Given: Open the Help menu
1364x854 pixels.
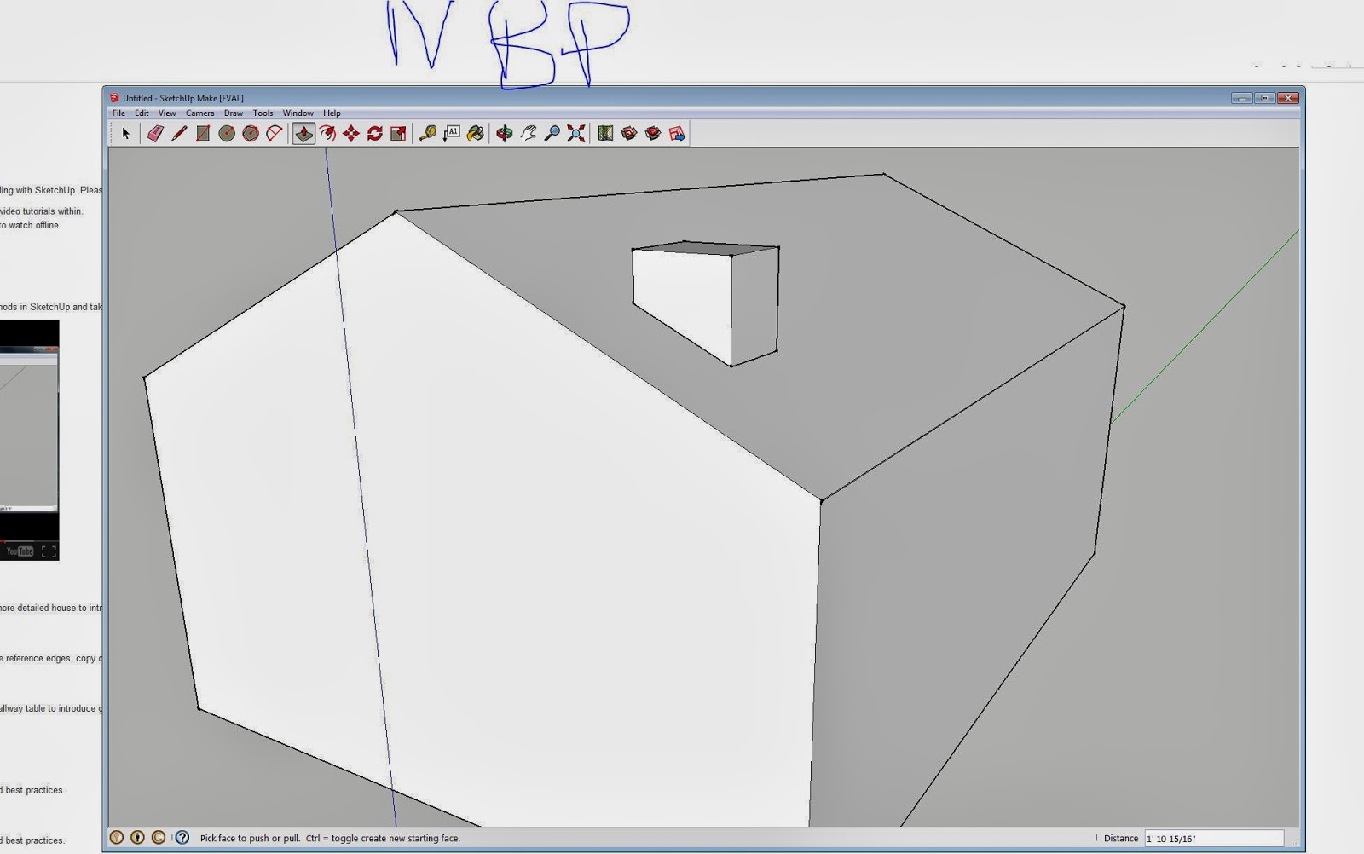Looking at the screenshot, I should pyautogui.click(x=332, y=113).
